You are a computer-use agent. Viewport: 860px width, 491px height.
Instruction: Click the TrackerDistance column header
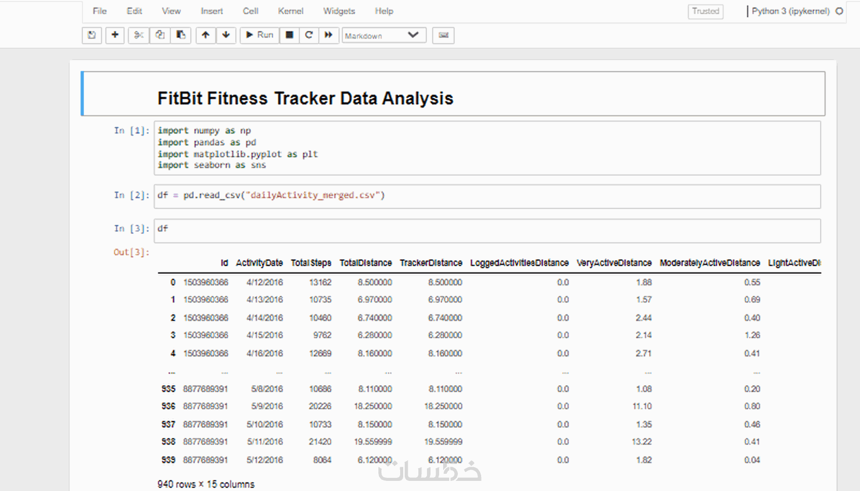431,263
